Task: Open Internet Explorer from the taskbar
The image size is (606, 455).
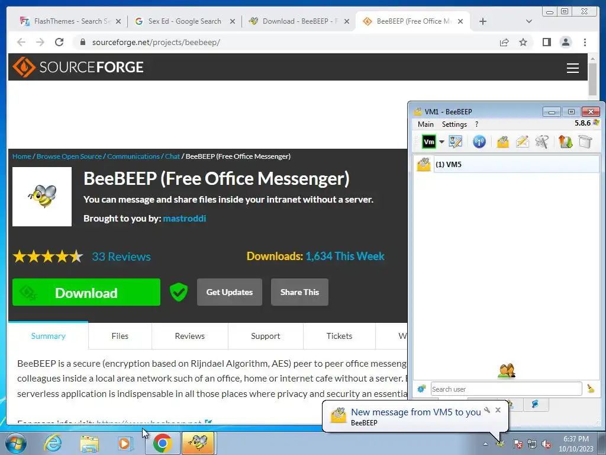Action: click(53, 443)
